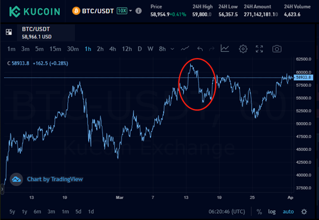Click the 58933.8 price label on axis

pyautogui.click(x=303, y=77)
